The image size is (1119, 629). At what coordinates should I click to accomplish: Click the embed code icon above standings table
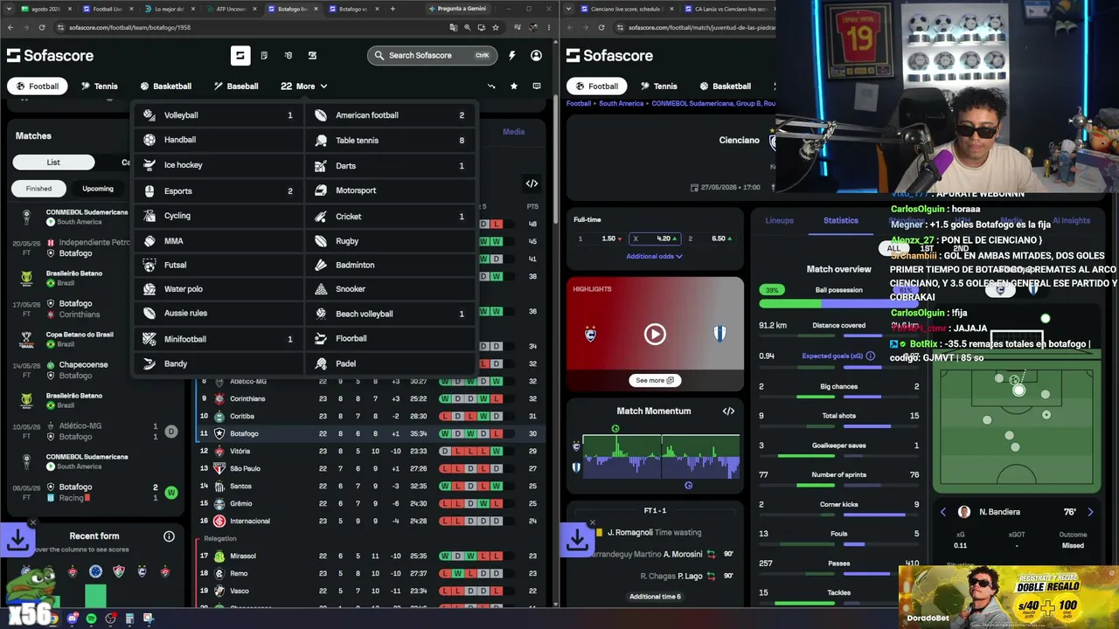[x=532, y=183]
